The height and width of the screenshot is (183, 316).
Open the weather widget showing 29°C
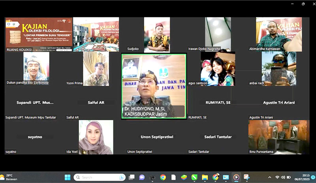point(10,177)
